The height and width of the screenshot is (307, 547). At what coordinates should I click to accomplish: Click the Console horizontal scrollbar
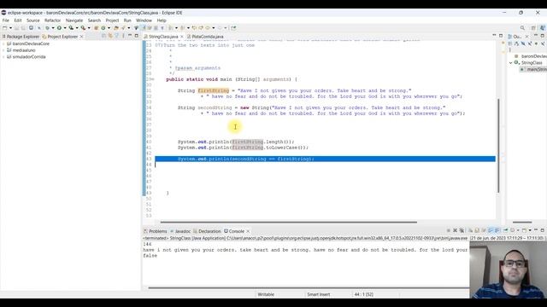point(309,288)
